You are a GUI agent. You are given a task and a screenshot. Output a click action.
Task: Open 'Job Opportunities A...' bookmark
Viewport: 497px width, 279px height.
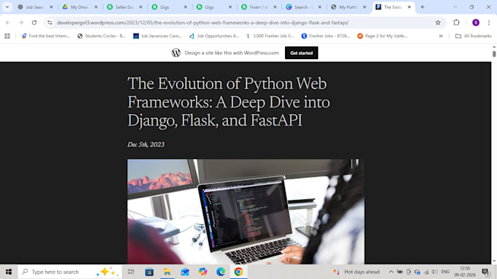coord(213,36)
